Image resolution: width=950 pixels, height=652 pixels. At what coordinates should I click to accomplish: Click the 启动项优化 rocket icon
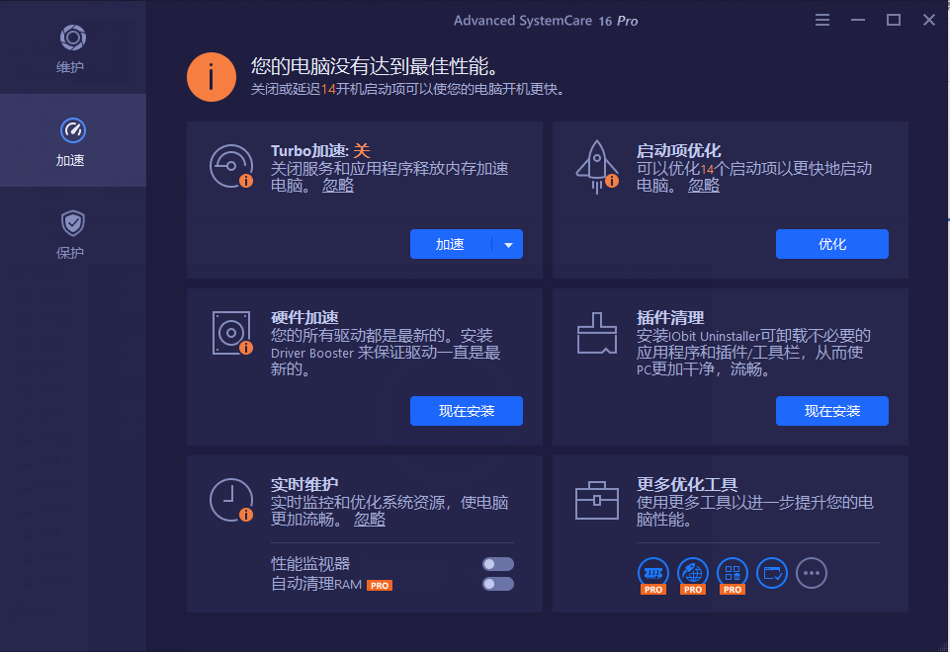(597, 163)
